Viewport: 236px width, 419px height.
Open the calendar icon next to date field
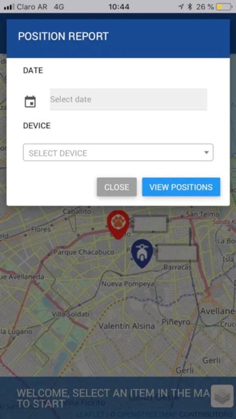[x=30, y=101]
